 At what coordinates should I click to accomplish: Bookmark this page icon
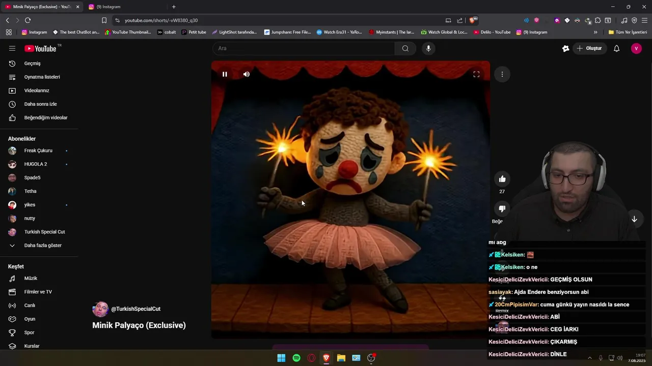point(104,20)
